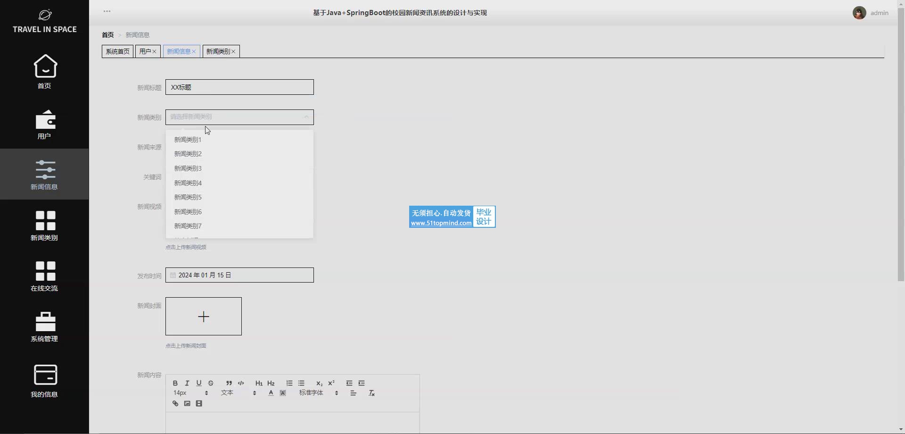
Task: Insert a video in the editor
Action: [x=199, y=403]
